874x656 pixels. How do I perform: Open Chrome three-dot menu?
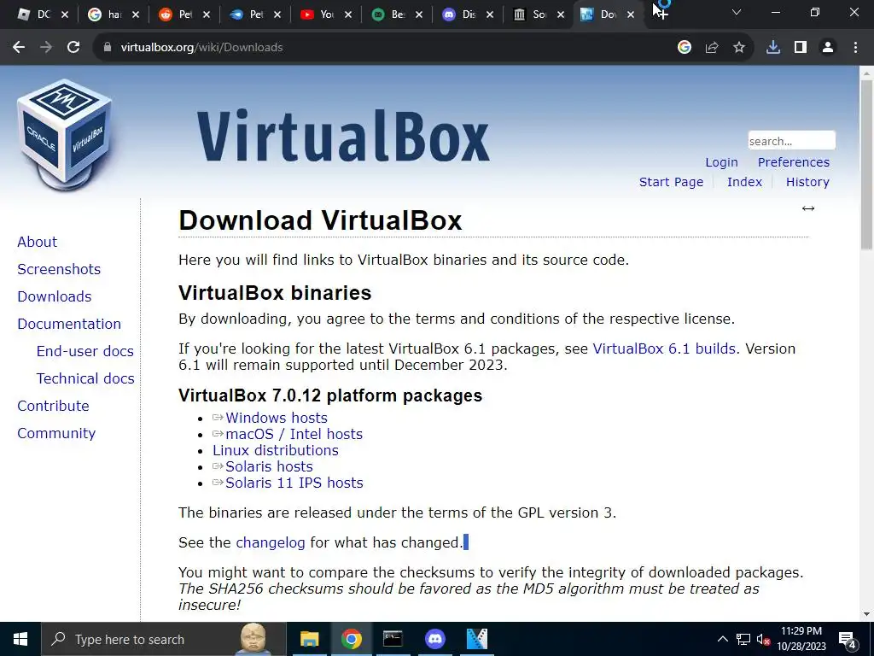tap(855, 48)
